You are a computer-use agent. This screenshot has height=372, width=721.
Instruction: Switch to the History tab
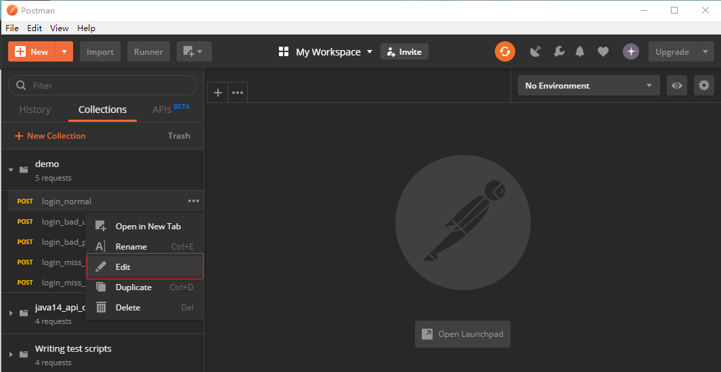click(35, 110)
